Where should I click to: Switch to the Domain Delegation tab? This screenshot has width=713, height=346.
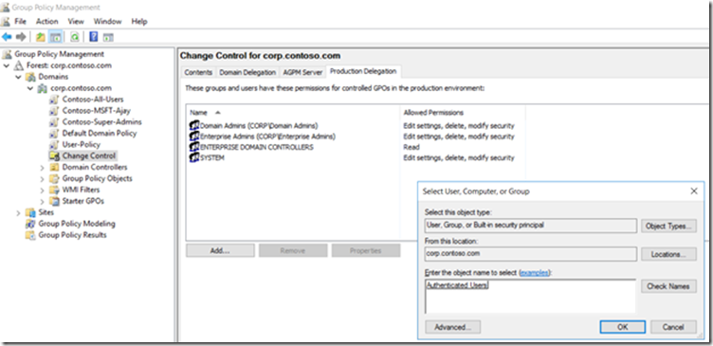pyautogui.click(x=247, y=72)
